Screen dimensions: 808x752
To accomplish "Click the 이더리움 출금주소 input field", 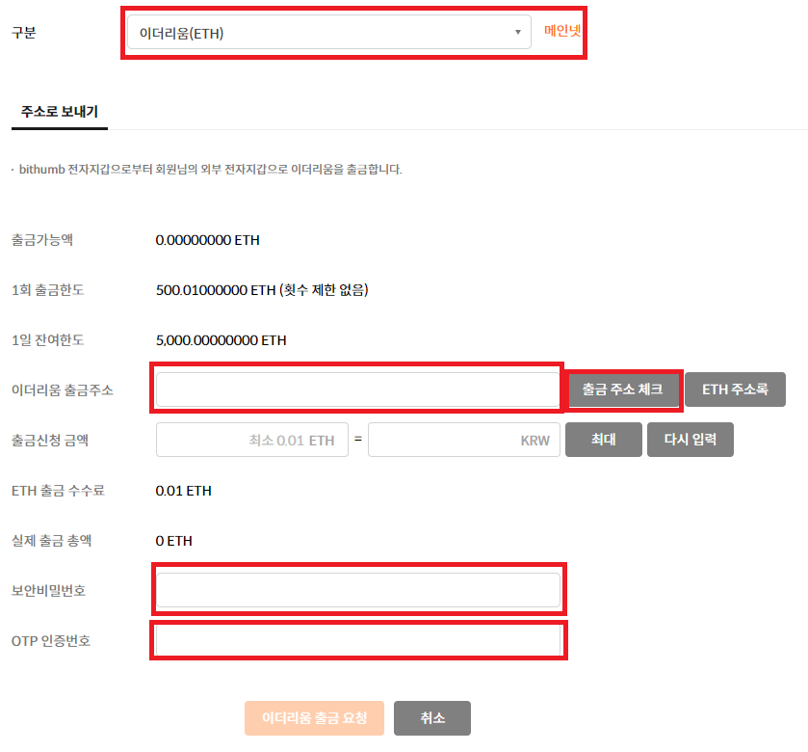I will 357,389.
